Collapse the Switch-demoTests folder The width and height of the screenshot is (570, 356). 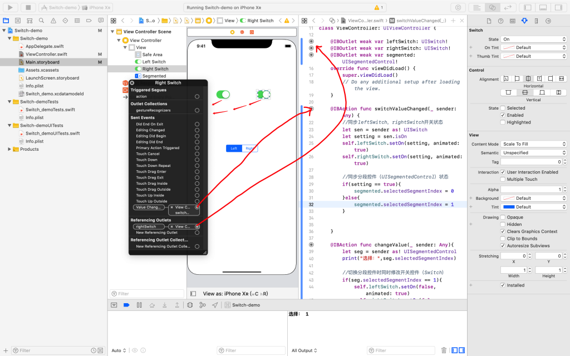click(9, 102)
